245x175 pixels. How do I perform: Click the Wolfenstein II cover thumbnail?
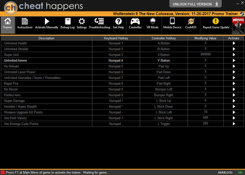[238, 26]
